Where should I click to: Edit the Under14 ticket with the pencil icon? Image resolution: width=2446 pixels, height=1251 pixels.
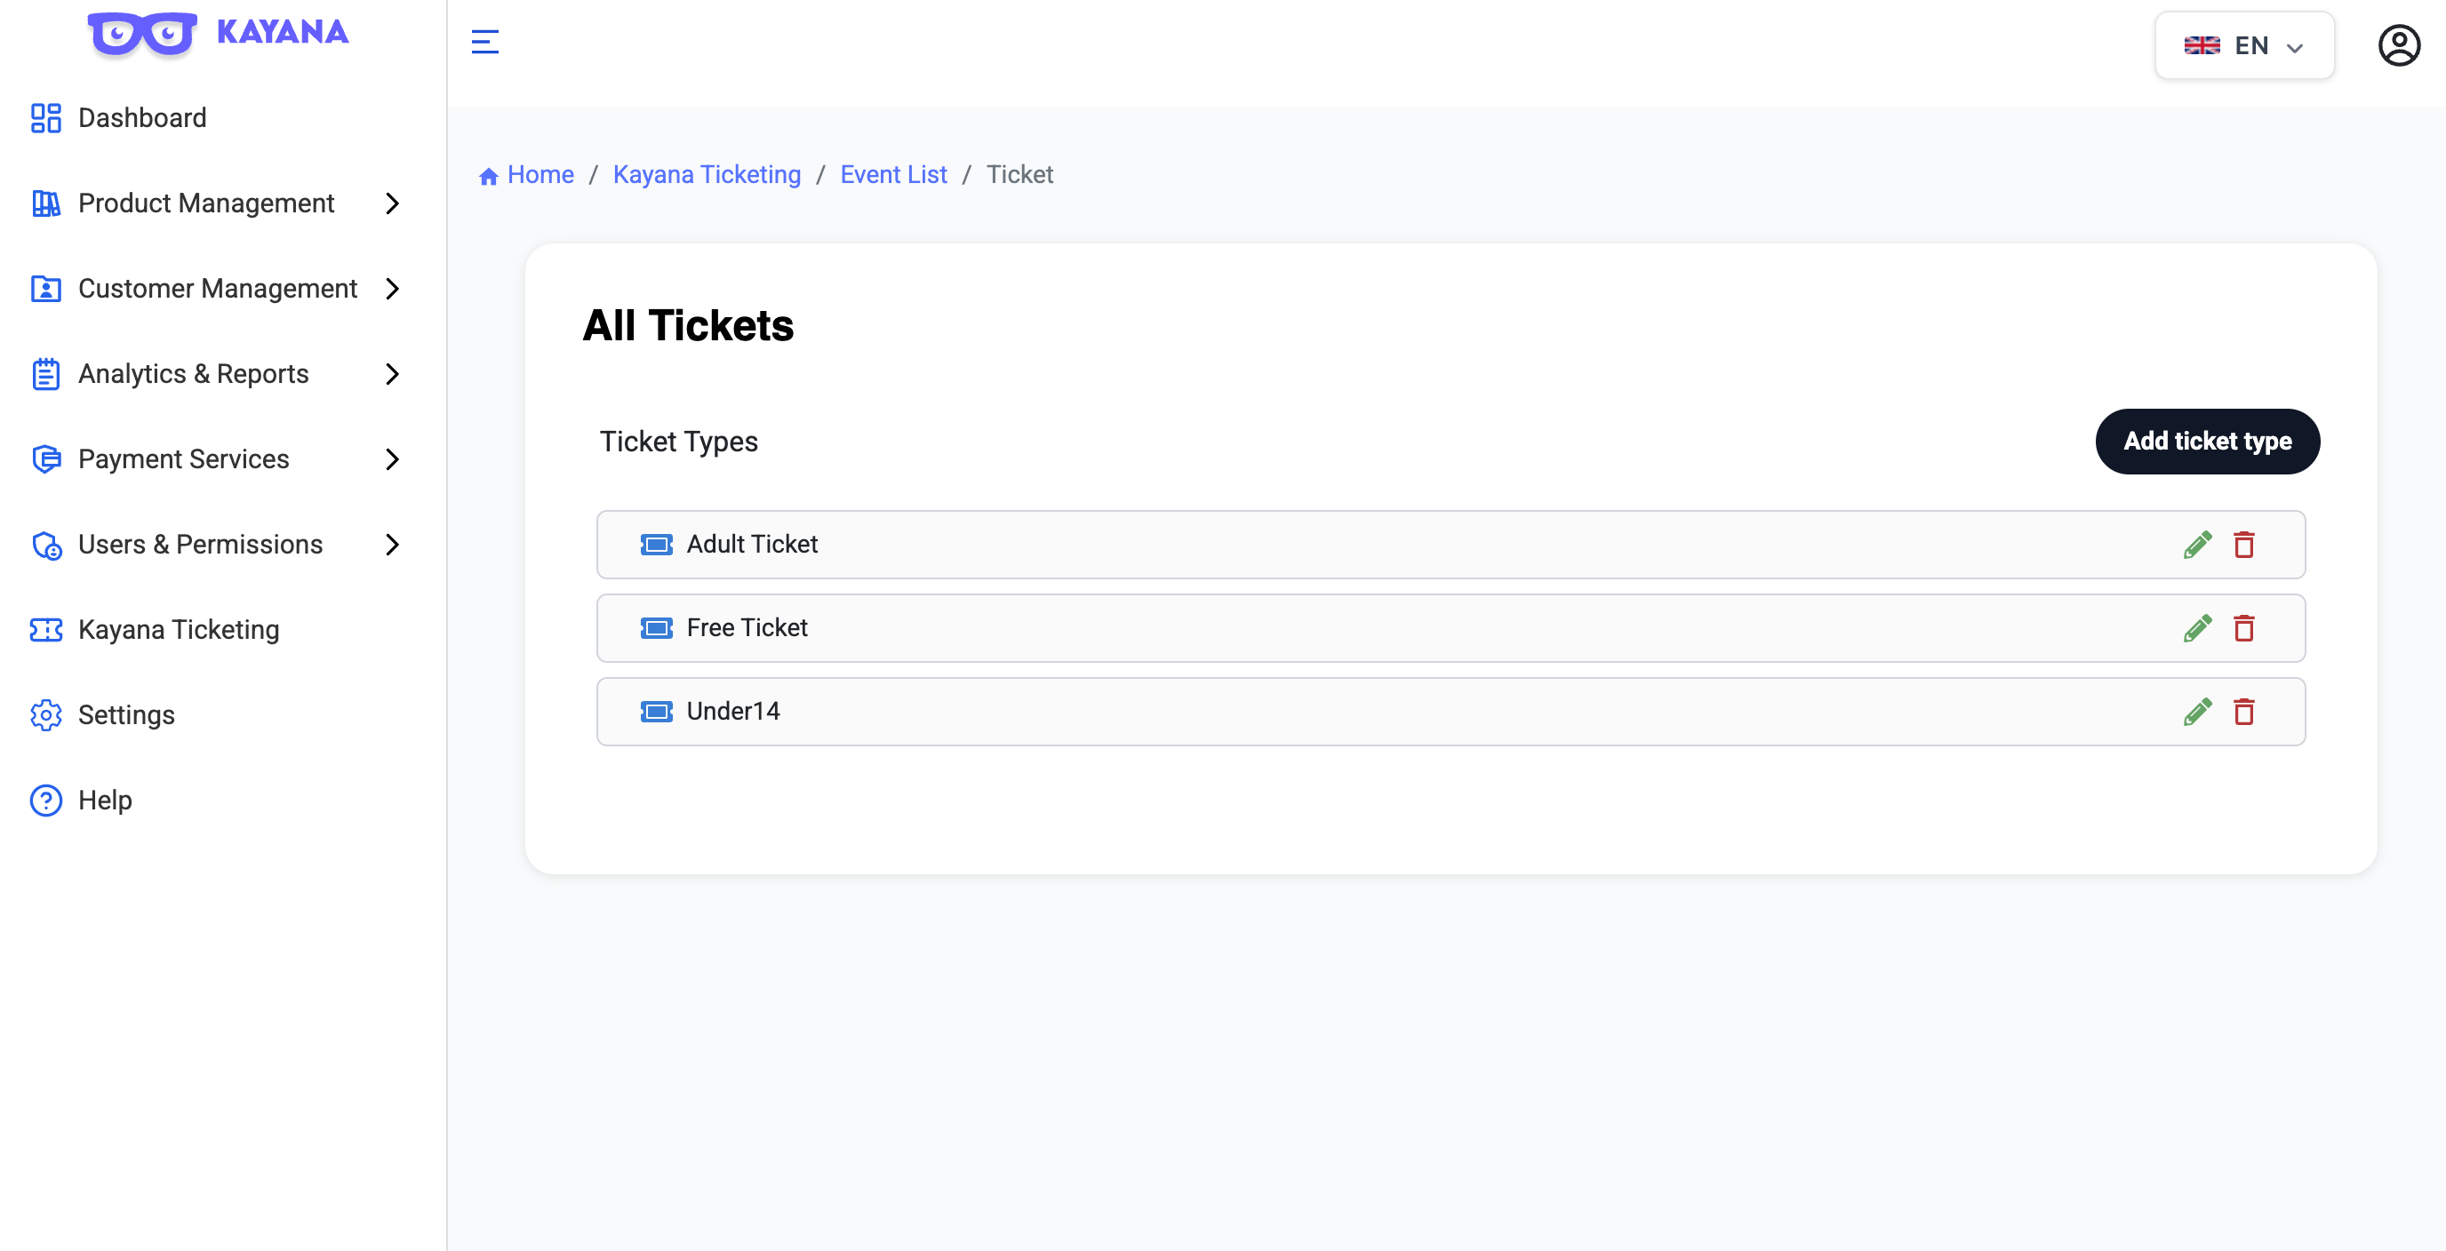[x=2197, y=712]
